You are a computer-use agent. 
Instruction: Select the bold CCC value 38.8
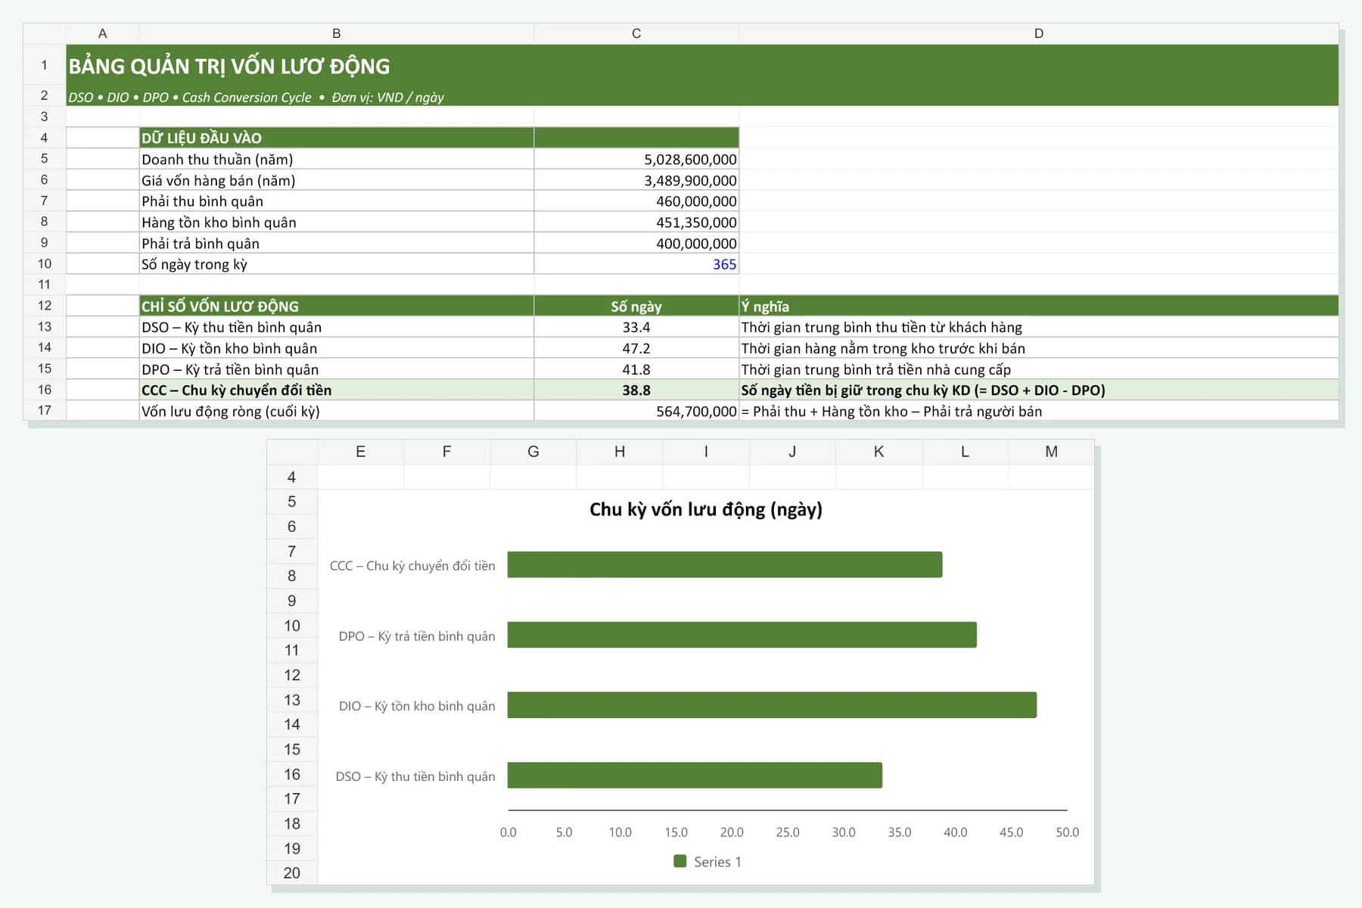coord(636,390)
